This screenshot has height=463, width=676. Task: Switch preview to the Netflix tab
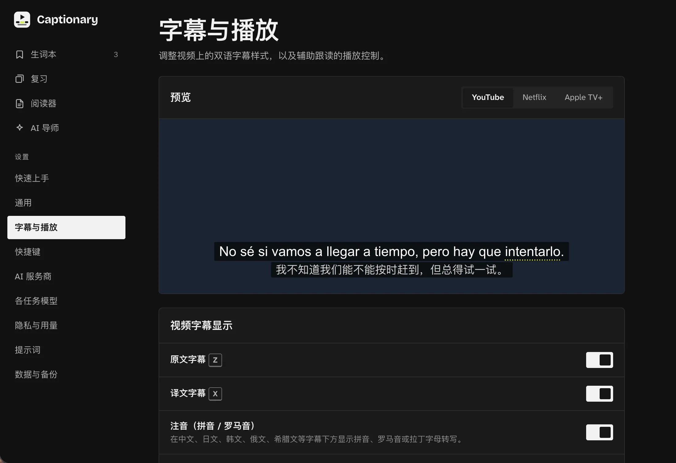tap(534, 98)
